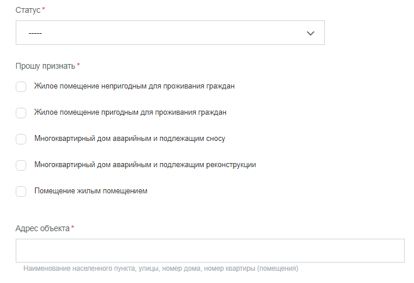This screenshot has width=414, height=283.
Task: Check 'Жилое помещение непригодным для проживания граждан' box
Action: (x=21, y=87)
